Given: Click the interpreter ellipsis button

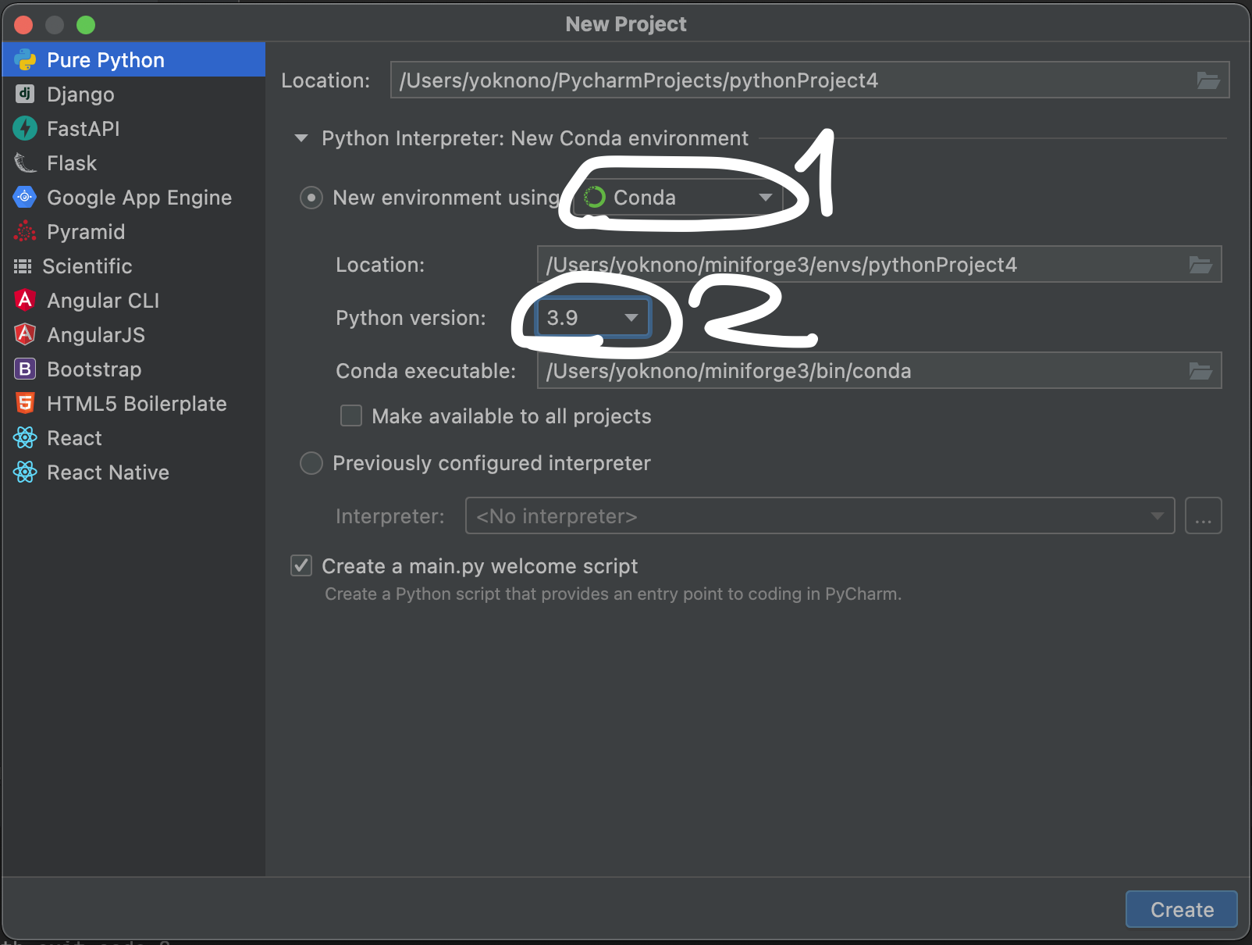Looking at the screenshot, I should [x=1203, y=516].
